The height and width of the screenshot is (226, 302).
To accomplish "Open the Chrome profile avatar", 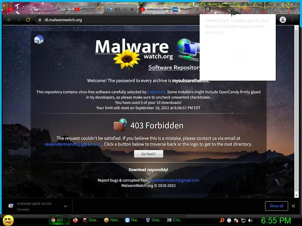I will tap(283, 20).
